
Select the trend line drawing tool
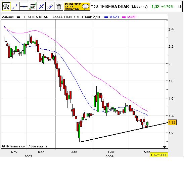point(15,6)
